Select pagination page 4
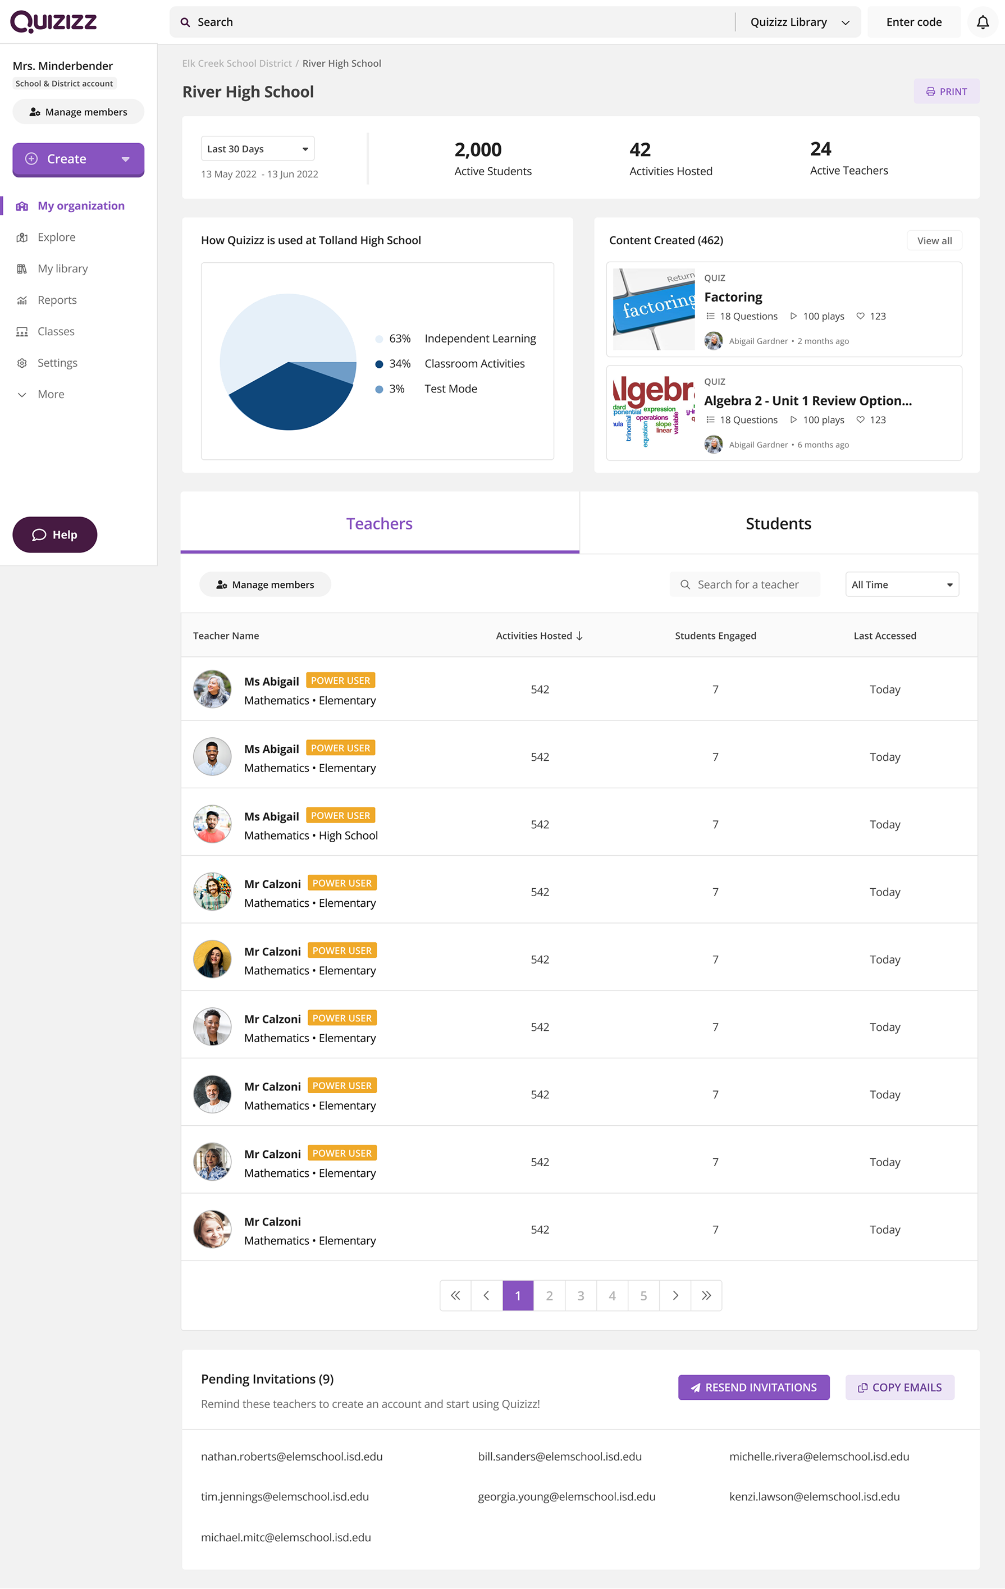 (613, 1295)
